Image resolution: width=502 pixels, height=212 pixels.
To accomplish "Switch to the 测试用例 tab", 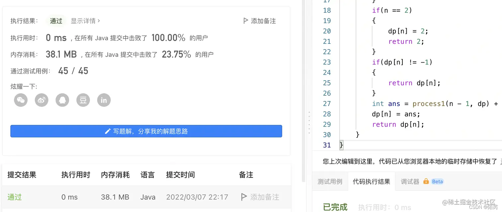I will pyautogui.click(x=330, y=181).
